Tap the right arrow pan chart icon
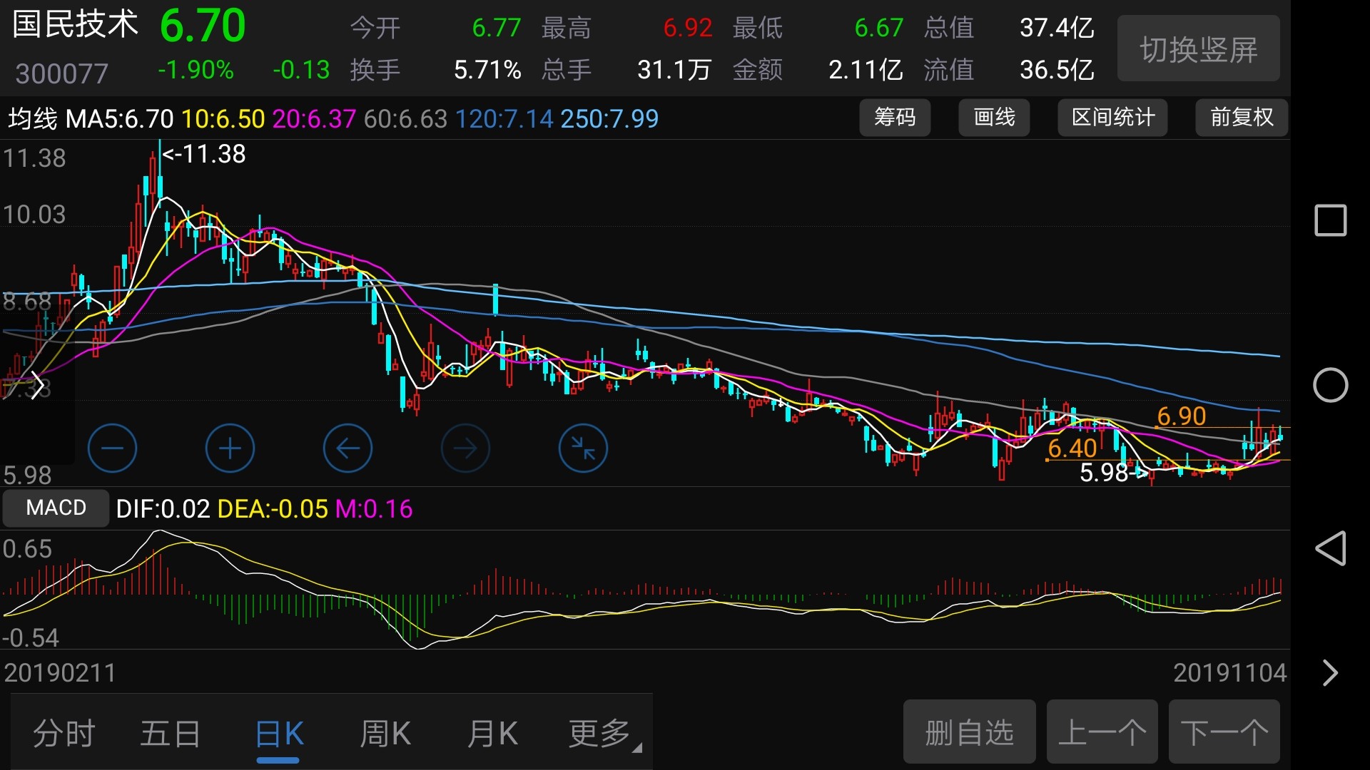This screenshot has width=1370, height=770. (465, 448)
